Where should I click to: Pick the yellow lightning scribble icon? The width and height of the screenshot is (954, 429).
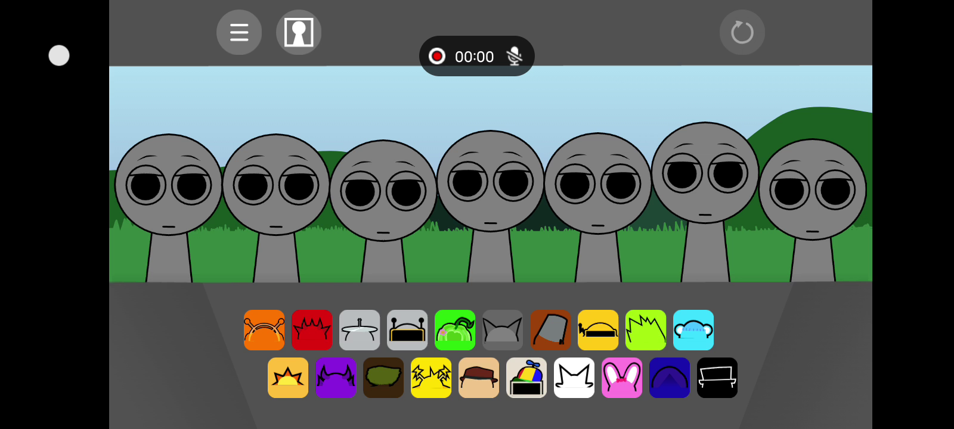pos(431,378)
